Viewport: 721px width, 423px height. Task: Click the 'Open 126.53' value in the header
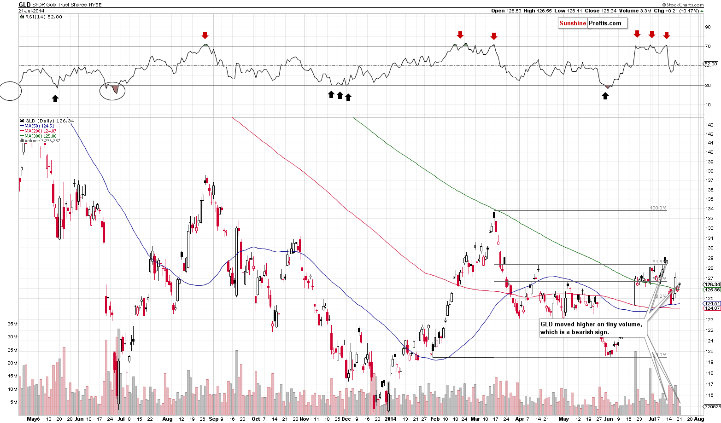505,11
